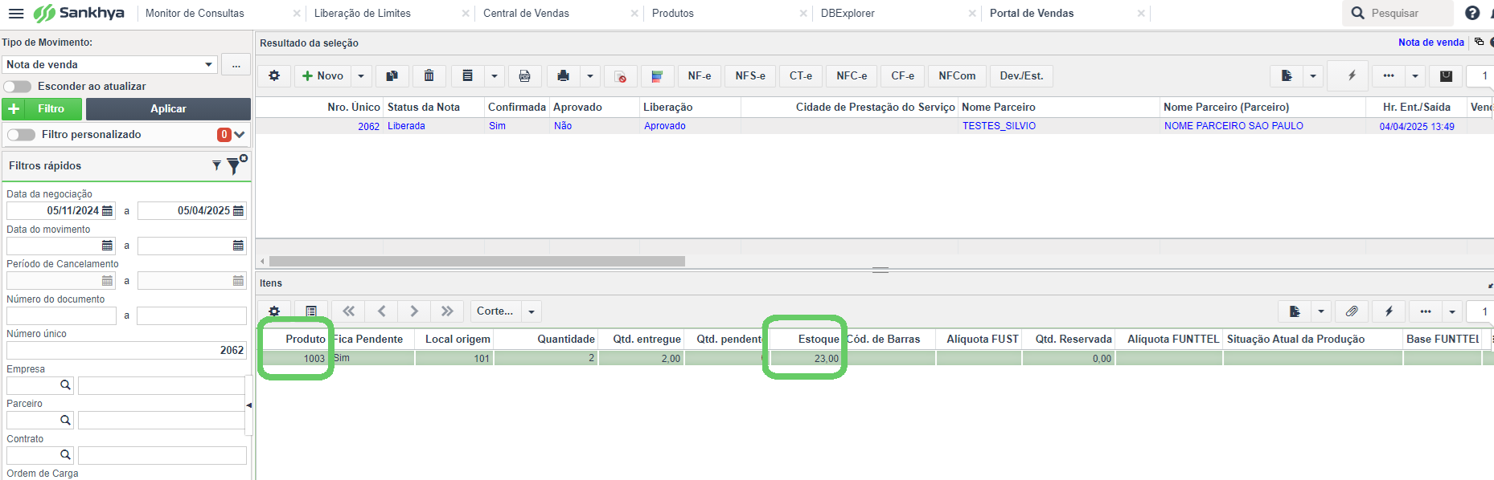The height and width of the screenshot is (480, 1494).
Task: Click the export file icon in results toolbar
Action: tap(1287, 75)
